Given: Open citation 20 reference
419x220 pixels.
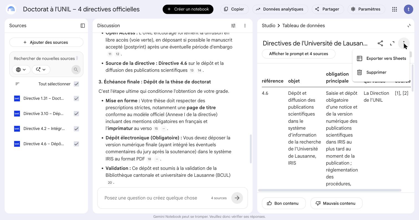Looking at the screenshot, I should (110, 183).
